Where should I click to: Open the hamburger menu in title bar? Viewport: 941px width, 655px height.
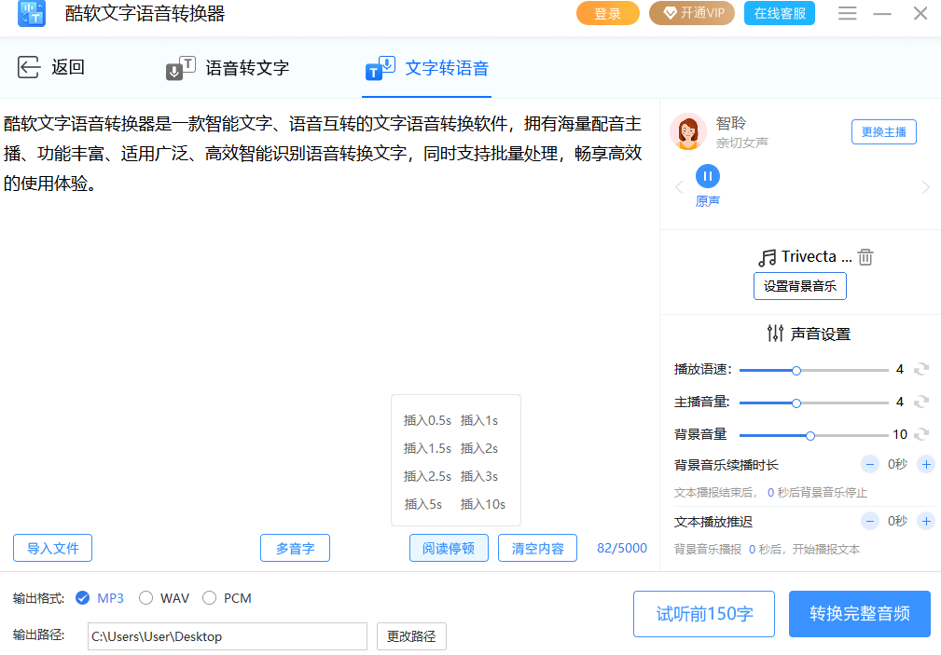coord(847,13)
